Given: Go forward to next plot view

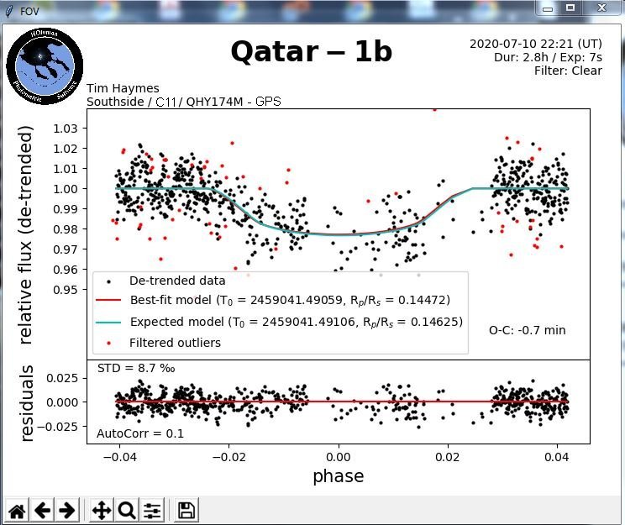Looking at the screenshot, I should [x=67, y=510].
